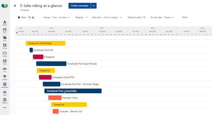
Task: Go to the Assets cloud icon
Action: point(5,54)
